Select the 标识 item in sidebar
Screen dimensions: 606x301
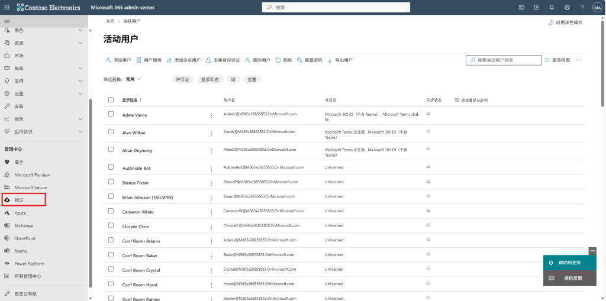[19, 200]
